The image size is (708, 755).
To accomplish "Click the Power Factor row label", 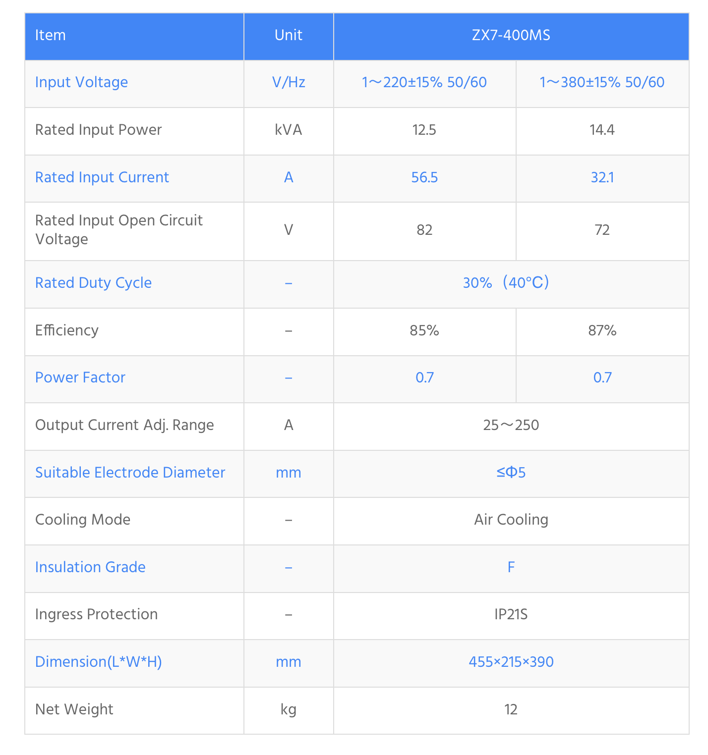I will click(x=80, y=378).
